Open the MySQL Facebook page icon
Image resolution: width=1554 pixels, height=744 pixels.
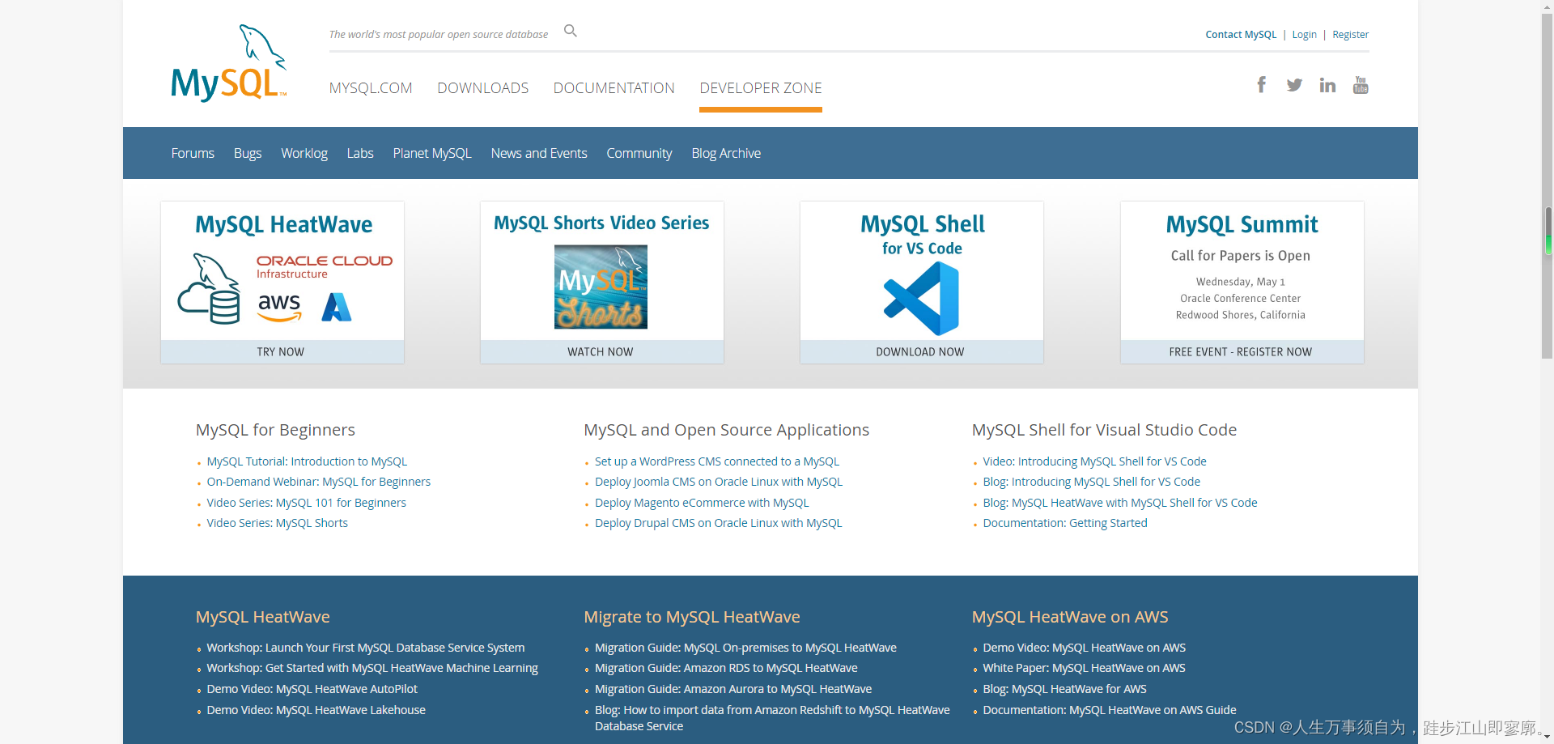click(x=1261, y=84)
